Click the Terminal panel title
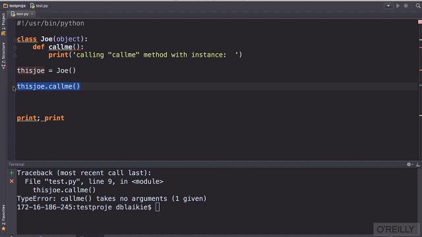The height and width of the screenshot is (237, 422). click(16, 164)
